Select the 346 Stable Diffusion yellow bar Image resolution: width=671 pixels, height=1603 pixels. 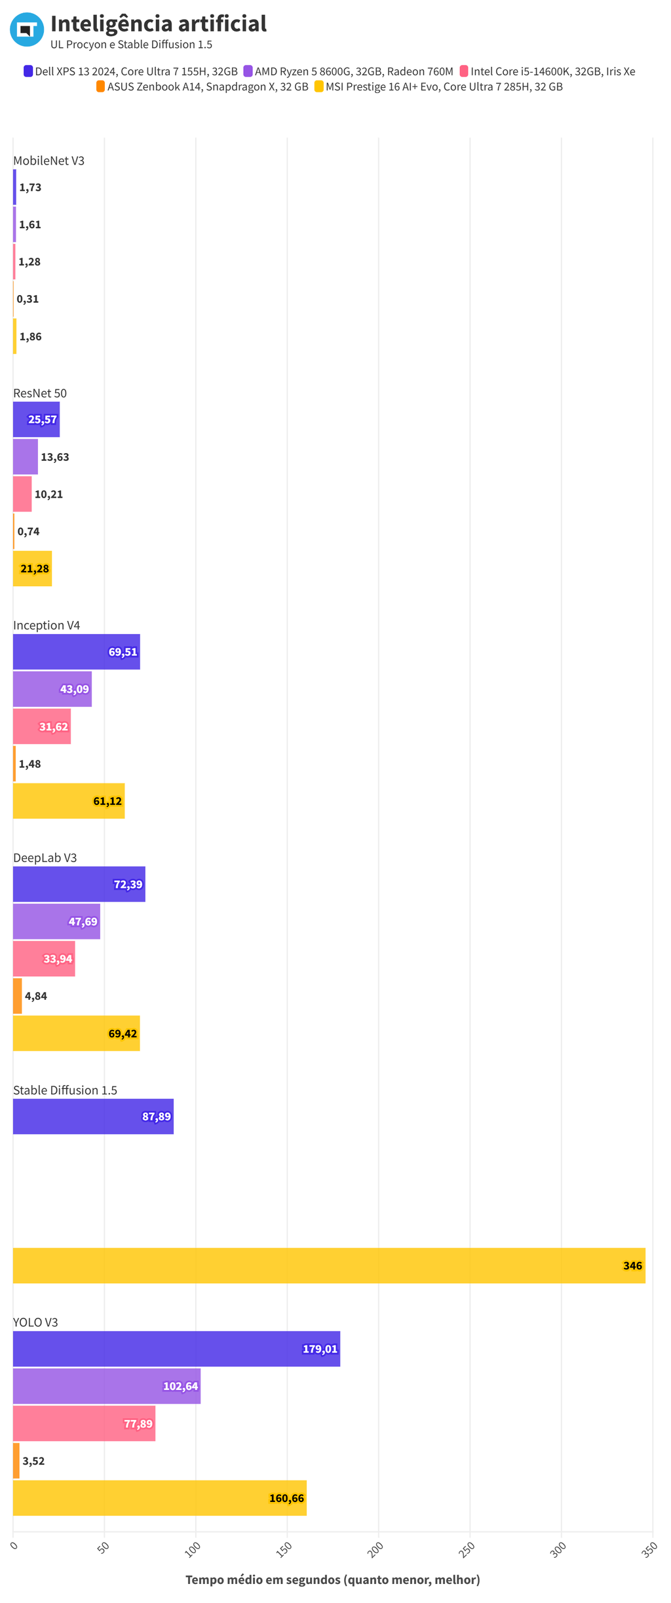click(329, 1265)
